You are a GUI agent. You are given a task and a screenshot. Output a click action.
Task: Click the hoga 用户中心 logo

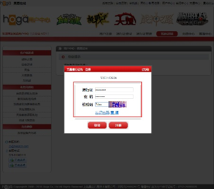pos(27,20)
